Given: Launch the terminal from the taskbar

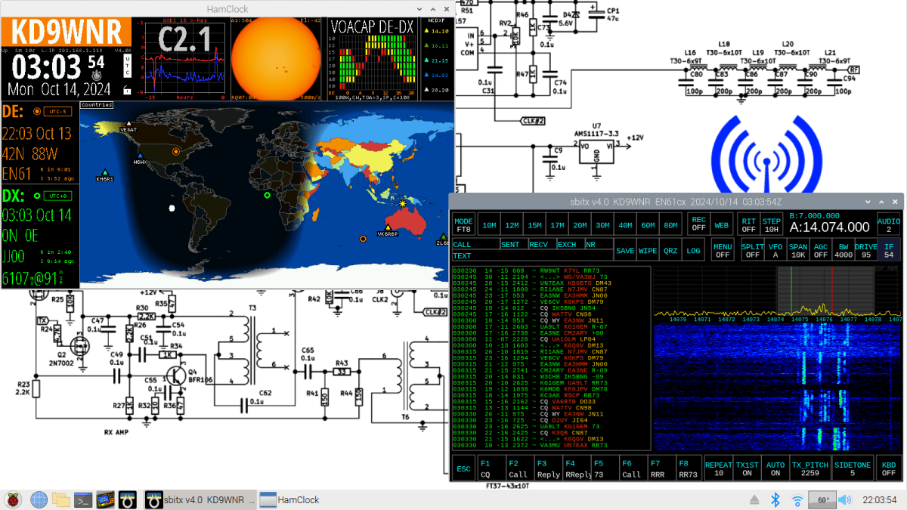Looking at the screenshot, I should coord(83,499).
